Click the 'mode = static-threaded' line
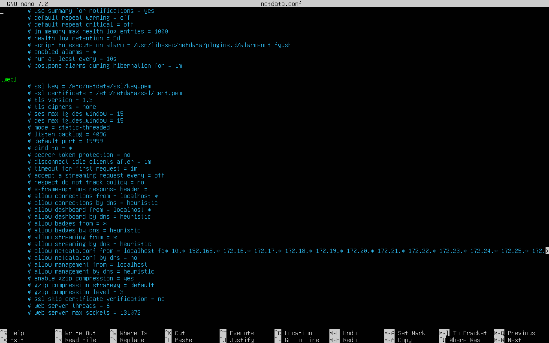The width and height of the screenshot is (549, 343). coord(69,127)
